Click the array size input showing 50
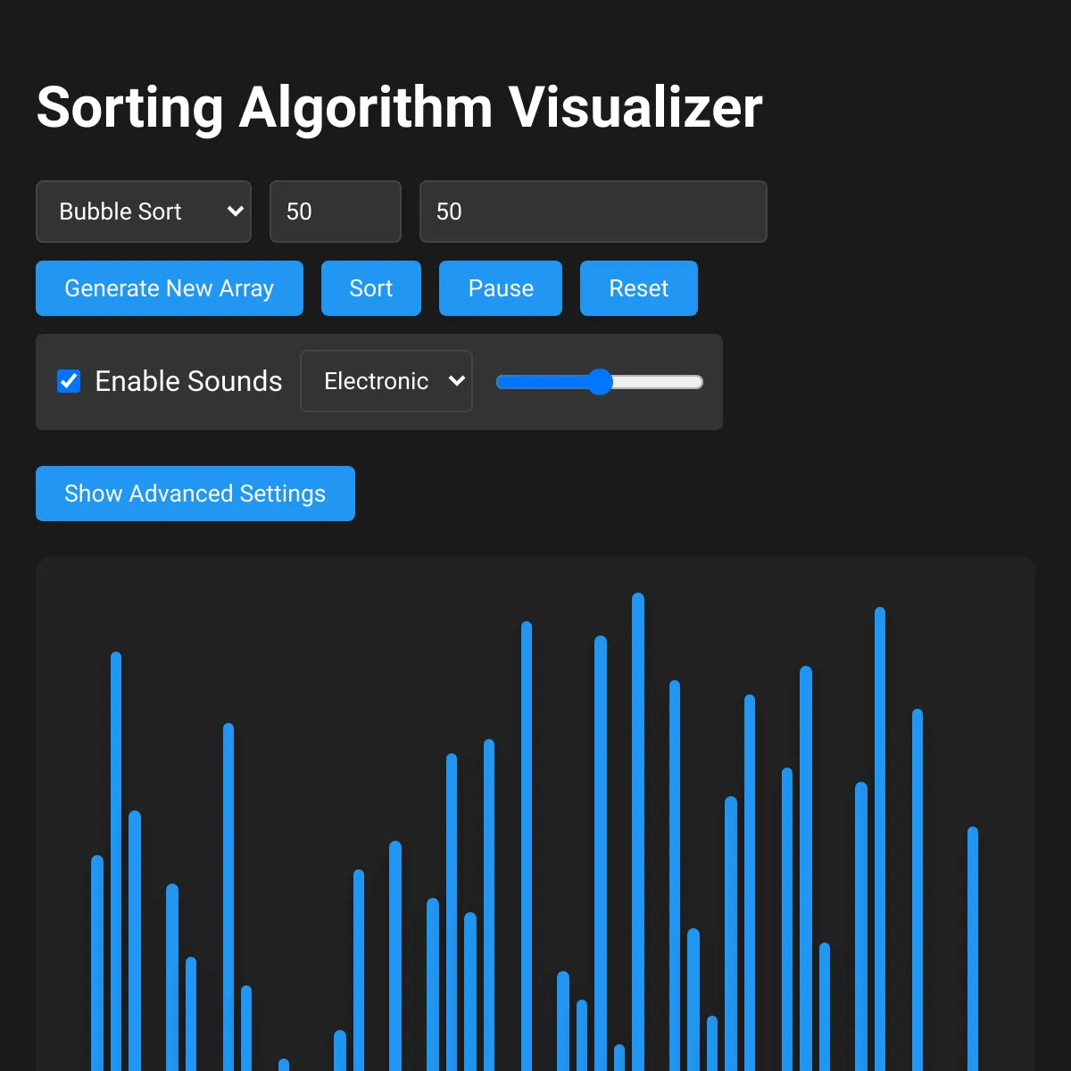 tap(335, 212)
